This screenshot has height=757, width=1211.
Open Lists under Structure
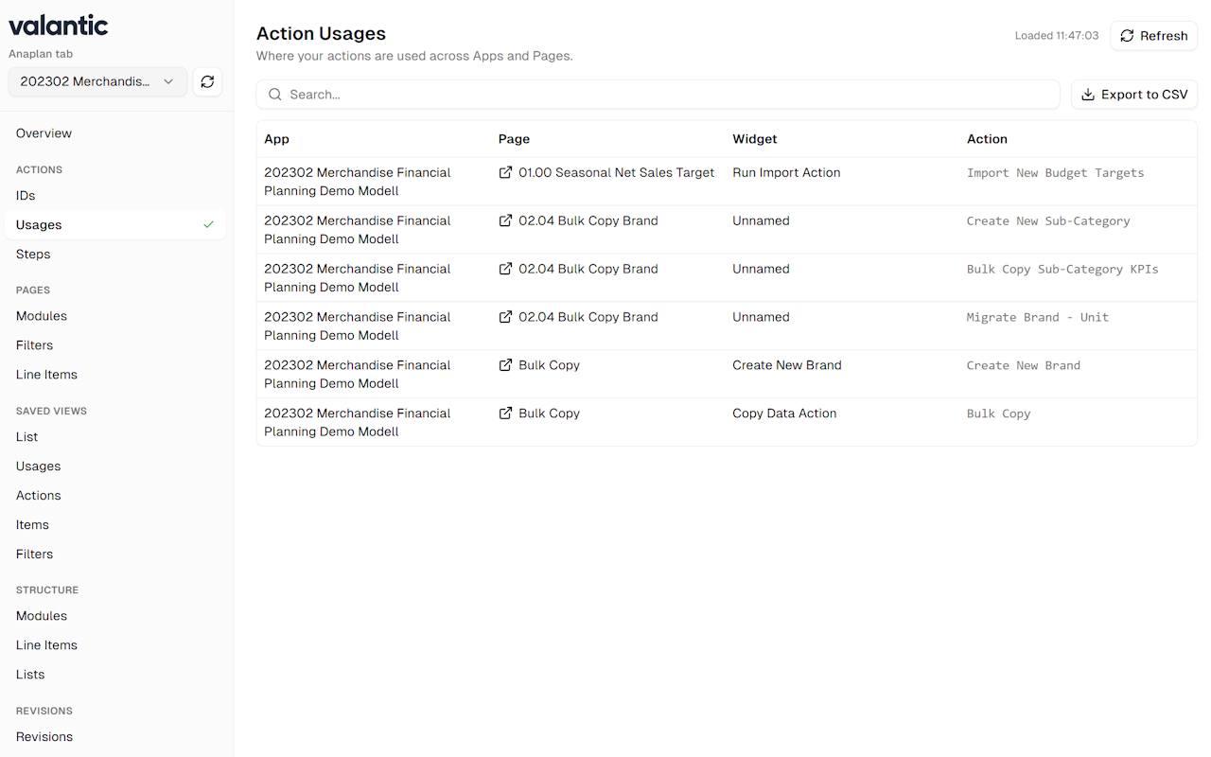(115, 675)
